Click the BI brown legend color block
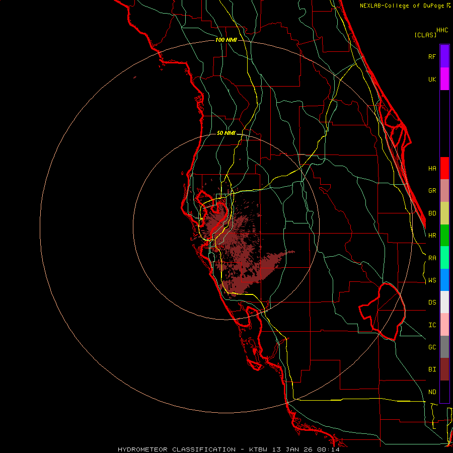The height and width of the screenshot is (453, 453). coord(444,369)
